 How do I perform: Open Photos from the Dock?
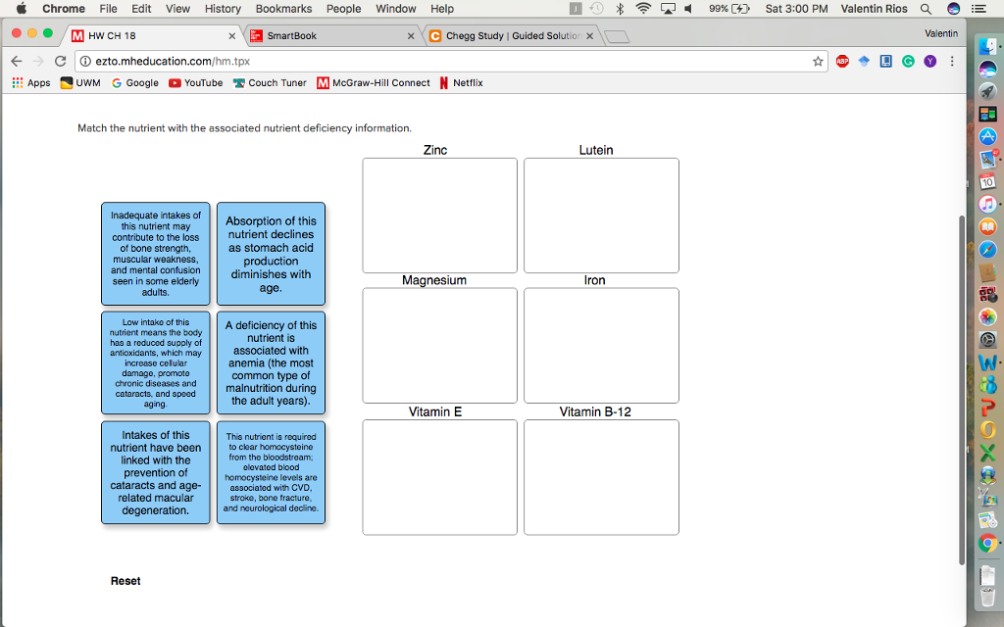[x=987, y=317]
